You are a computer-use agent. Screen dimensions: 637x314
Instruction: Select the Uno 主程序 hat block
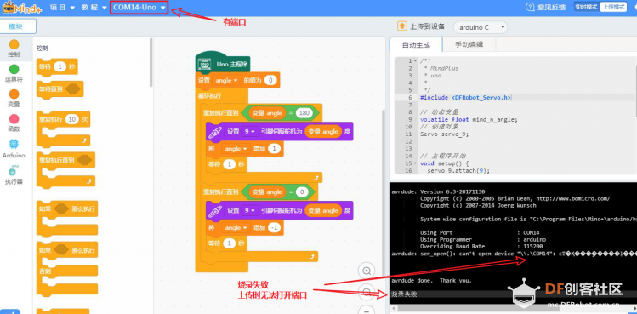(222, 64)
